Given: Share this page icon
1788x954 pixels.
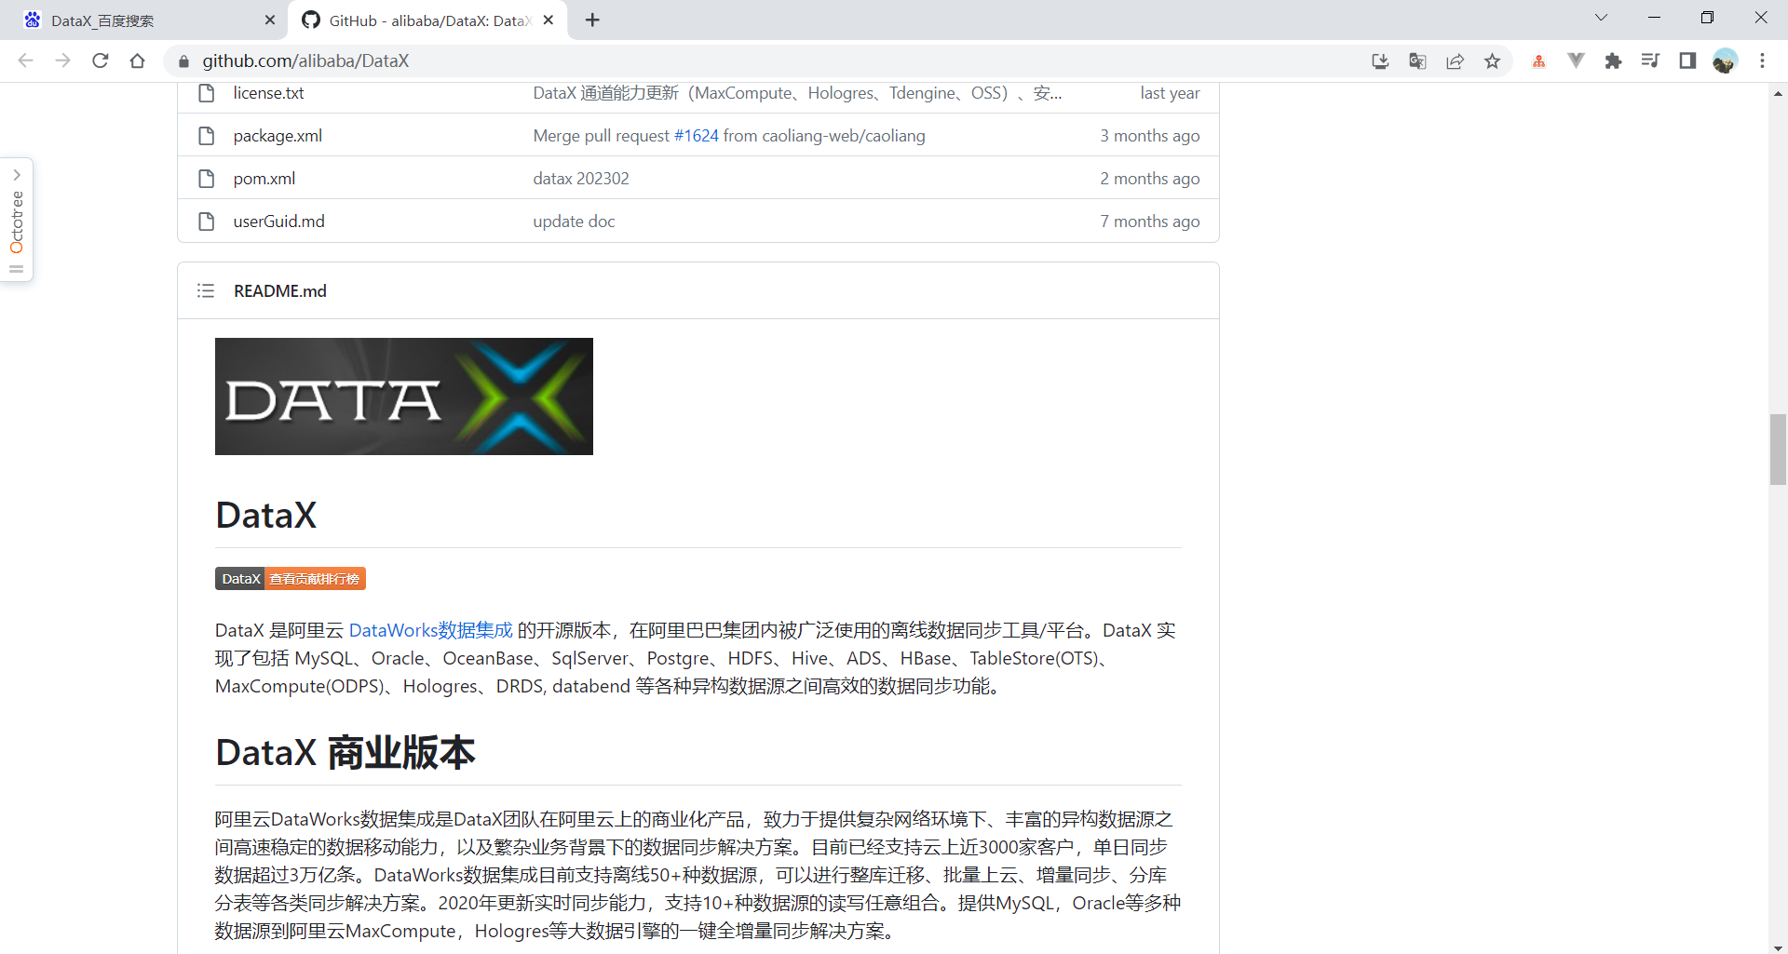Looking at the screenshot, I should pos(1455,60).
